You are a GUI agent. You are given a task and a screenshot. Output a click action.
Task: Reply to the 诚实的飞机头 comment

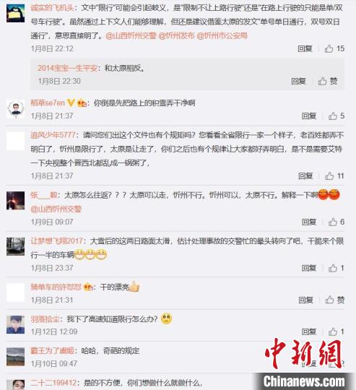click(x=305, y=48)
